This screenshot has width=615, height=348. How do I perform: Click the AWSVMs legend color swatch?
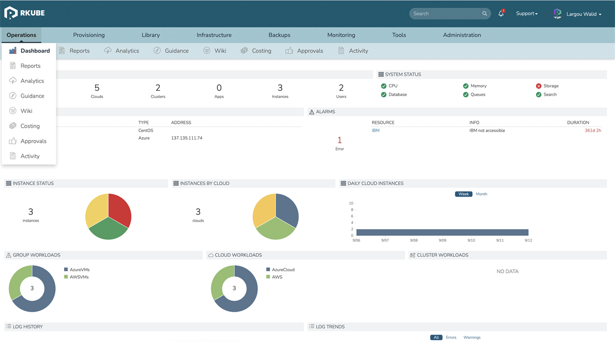(66, 277)
